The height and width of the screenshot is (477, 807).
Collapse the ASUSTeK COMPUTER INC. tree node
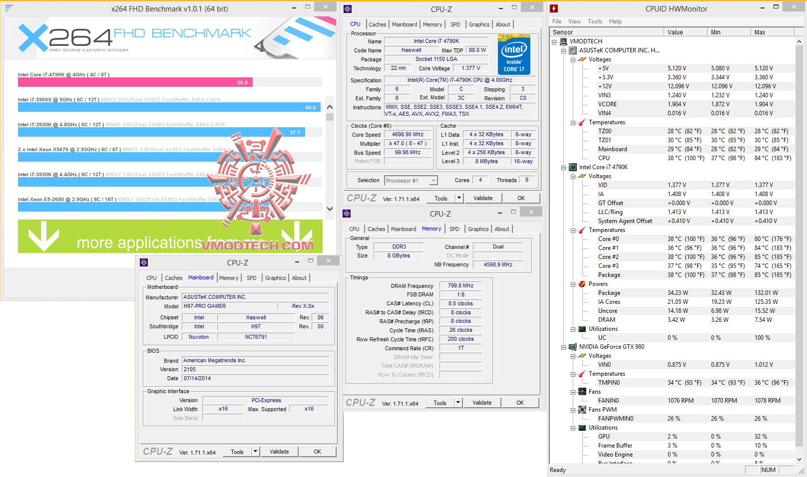[x=564, y=50]
